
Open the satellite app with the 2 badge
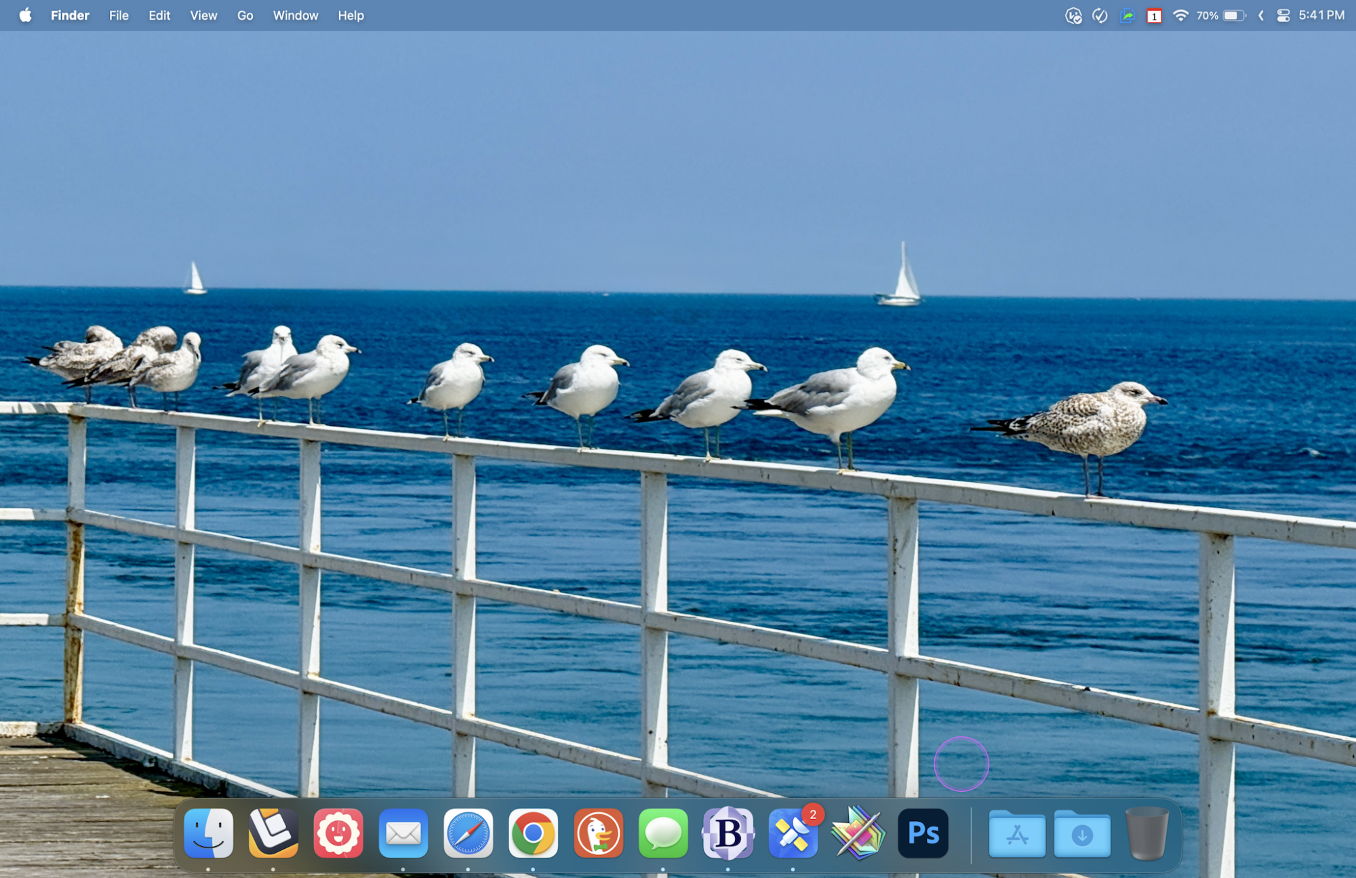793,833
